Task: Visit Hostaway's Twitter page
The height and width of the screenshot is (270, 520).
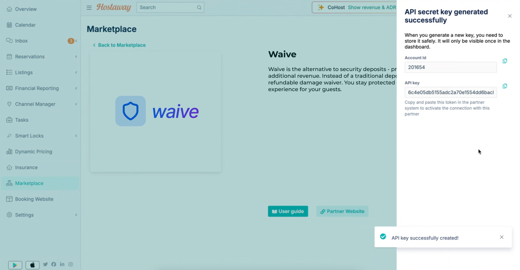Action: [x=45, y=264]
